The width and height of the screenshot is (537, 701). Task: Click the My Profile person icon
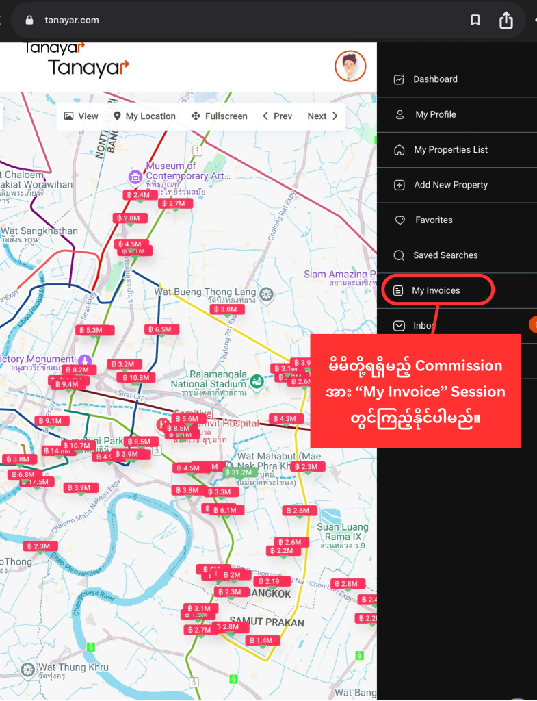400,114
